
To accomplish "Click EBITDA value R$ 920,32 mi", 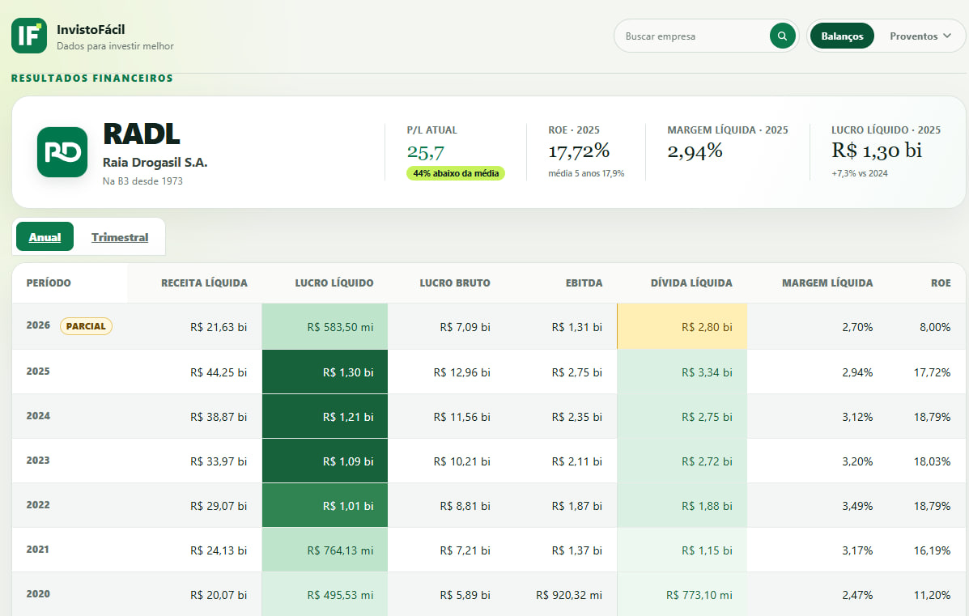I will point(568,594).
